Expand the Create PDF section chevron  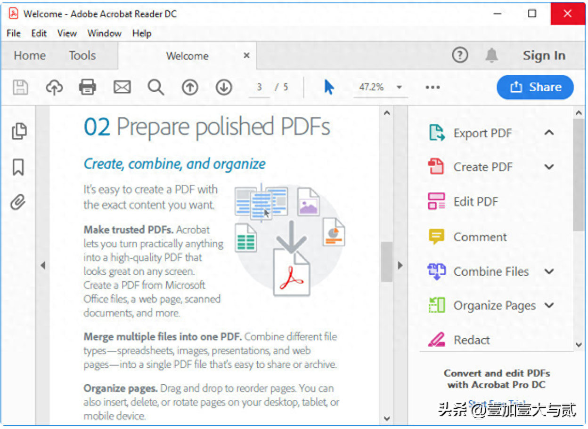[x=549, y=167]
